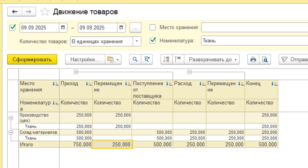The height and width of the screenshot is (168, 308).
Task: Select Ткань under Склад материалов
Action: [x=31, y=138]
